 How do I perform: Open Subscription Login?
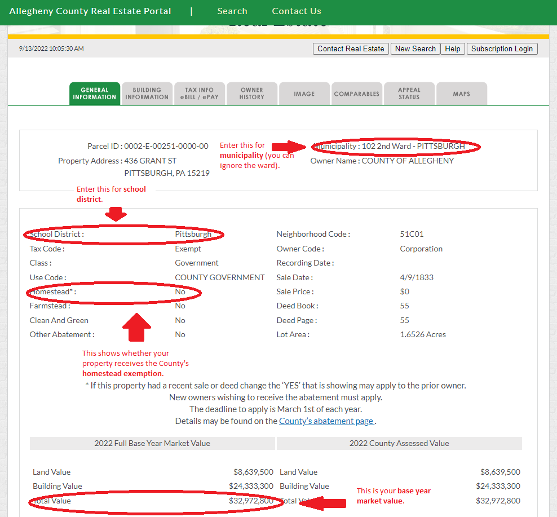tap(502, 49)
